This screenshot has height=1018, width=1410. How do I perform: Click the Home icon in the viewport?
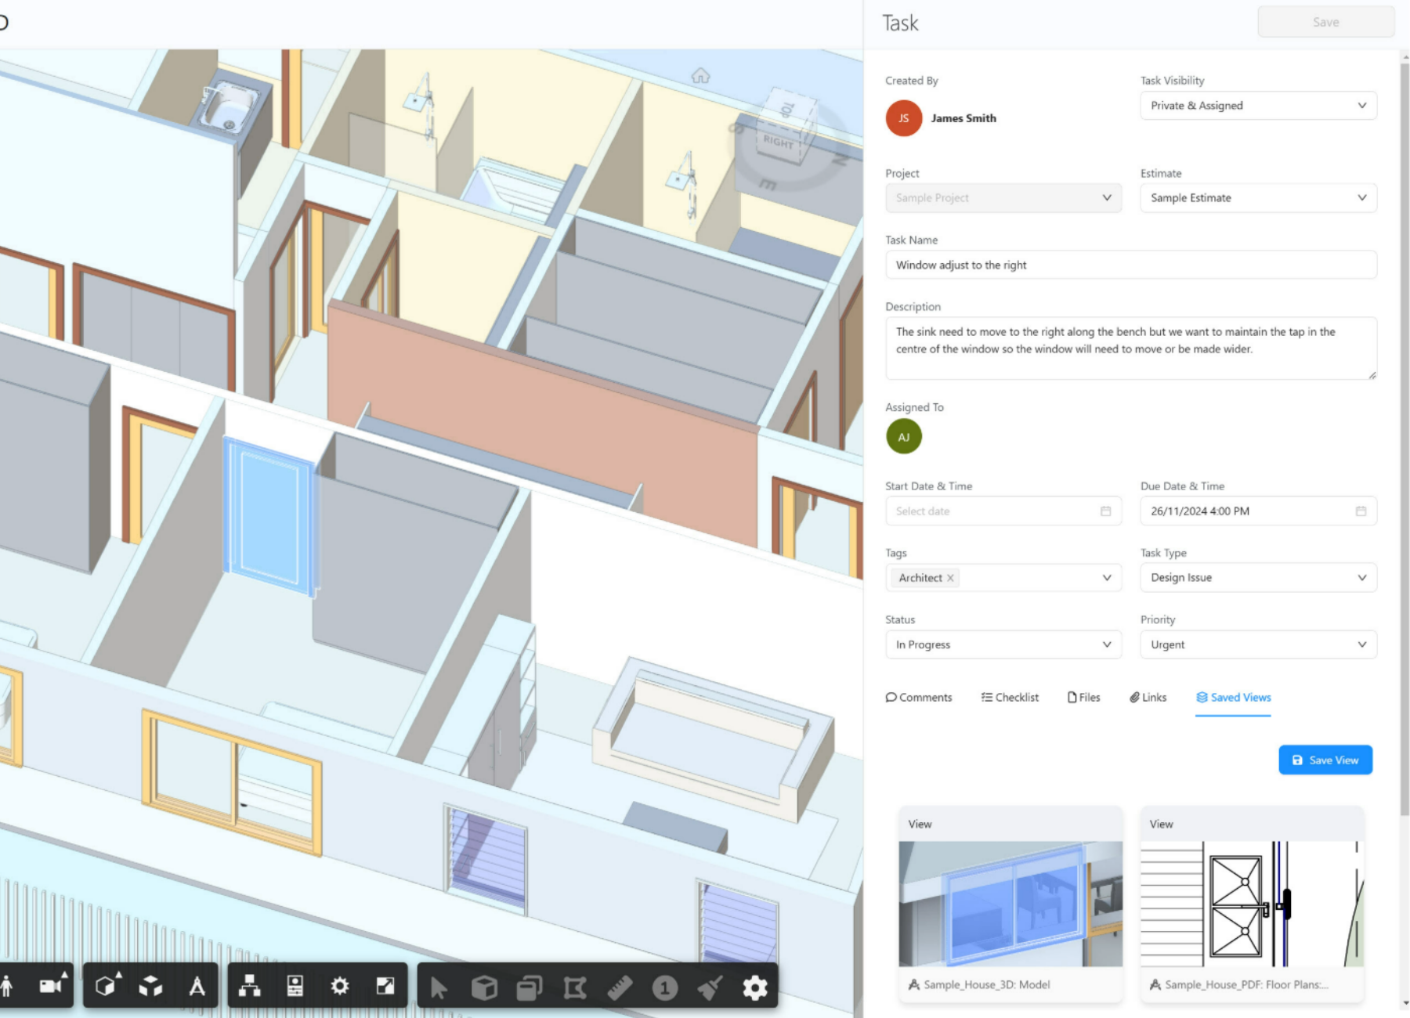700,75
